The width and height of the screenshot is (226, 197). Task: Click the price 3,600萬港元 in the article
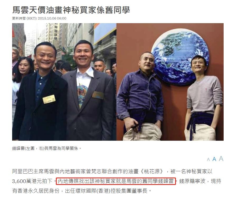(x=32, y=181)
